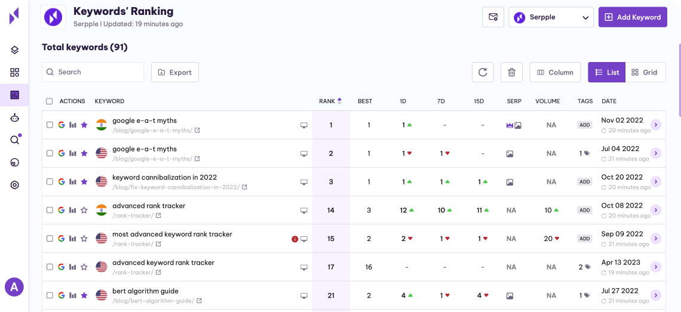Sort by the RANK column
This screenshot has width=681, height=312.
click(330, 101)
